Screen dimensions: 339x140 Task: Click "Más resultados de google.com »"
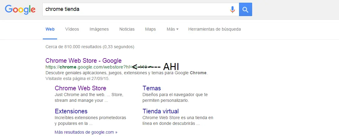click(x=86, y=132)
